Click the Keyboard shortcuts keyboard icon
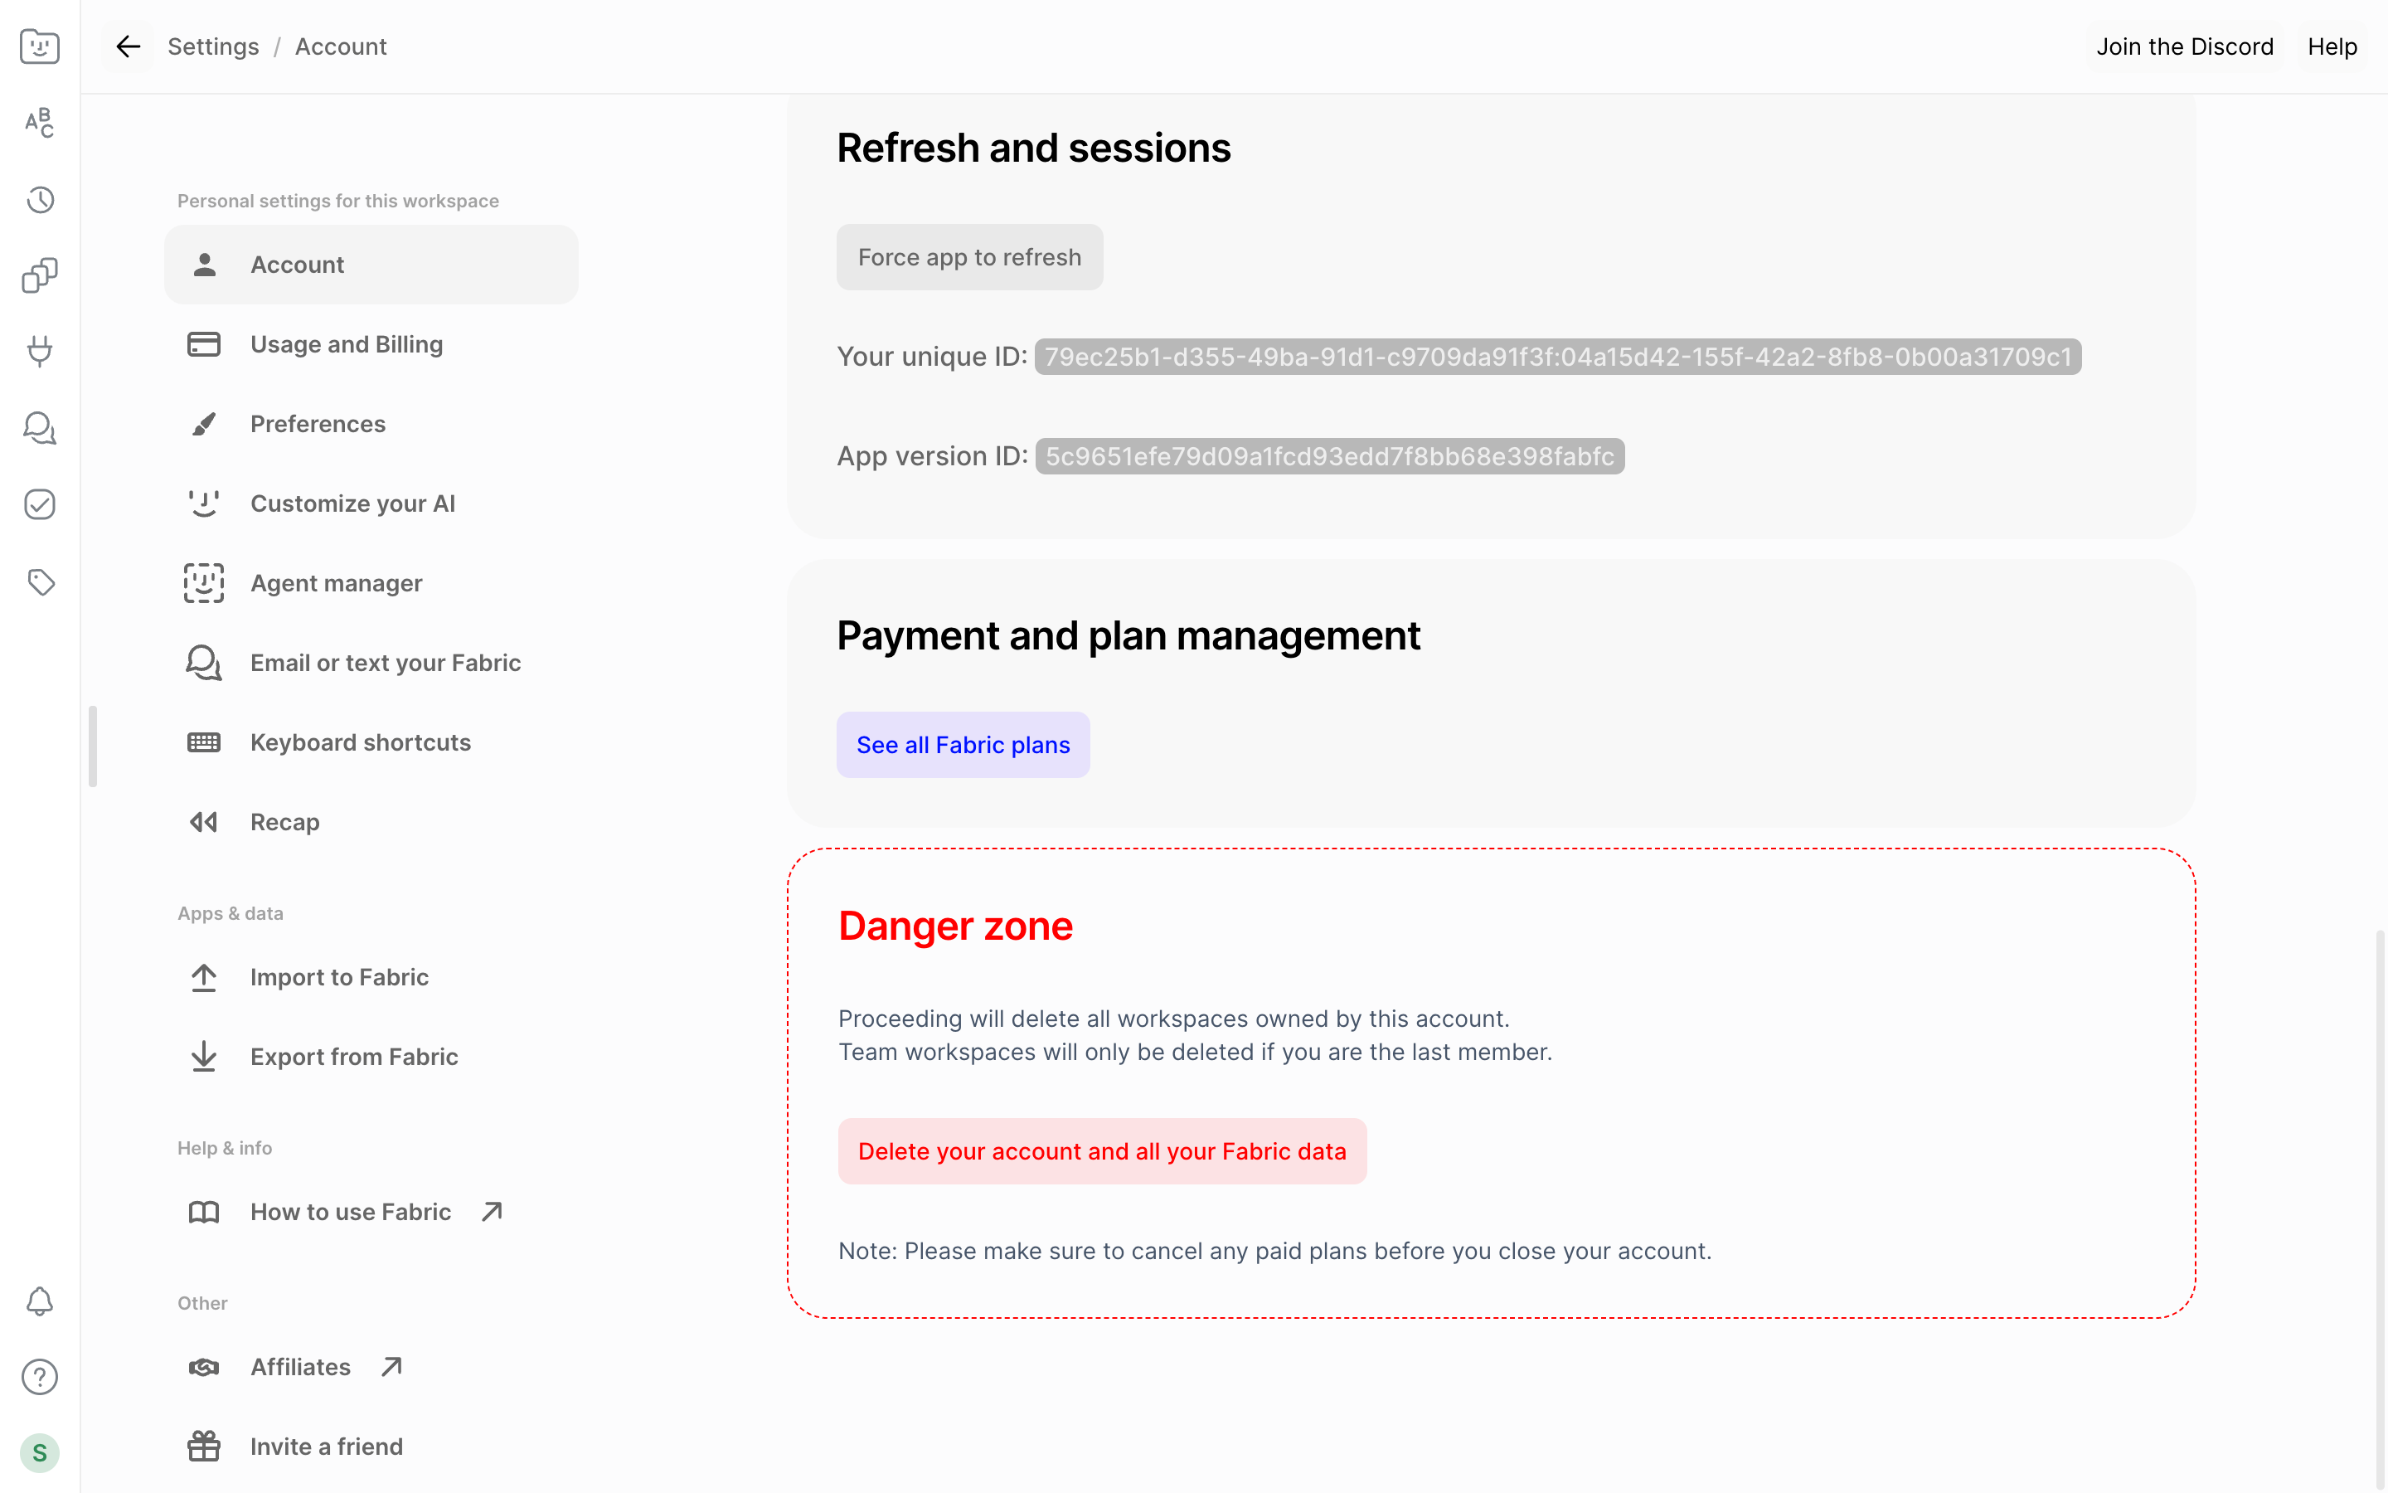Screen dimensions: 2388x1493 click(204, 742)
